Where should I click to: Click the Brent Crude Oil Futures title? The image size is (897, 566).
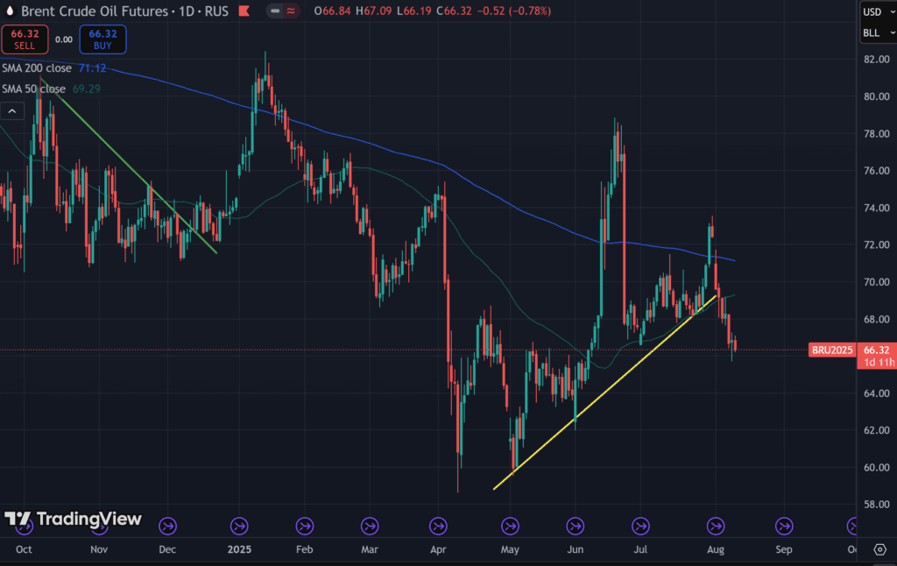(92, 12)
